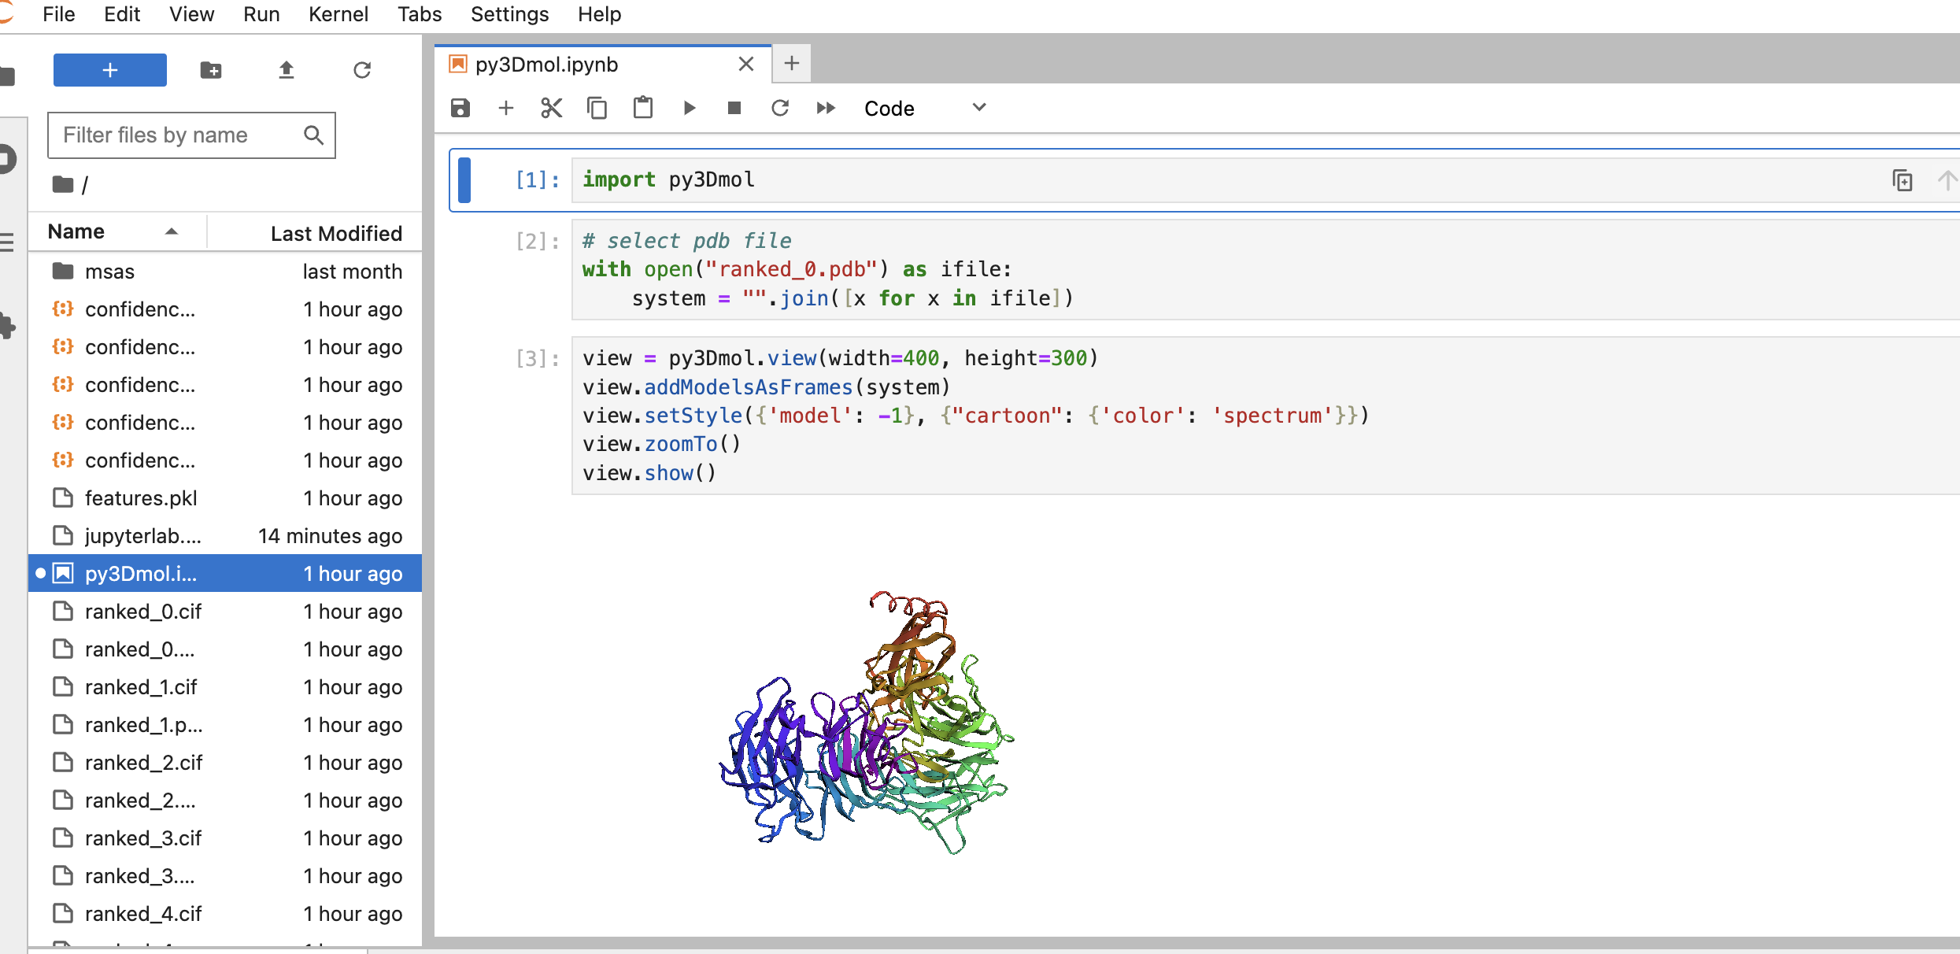Sort files by the Name column header
The image size is (1960, 954).
[116, 232]
